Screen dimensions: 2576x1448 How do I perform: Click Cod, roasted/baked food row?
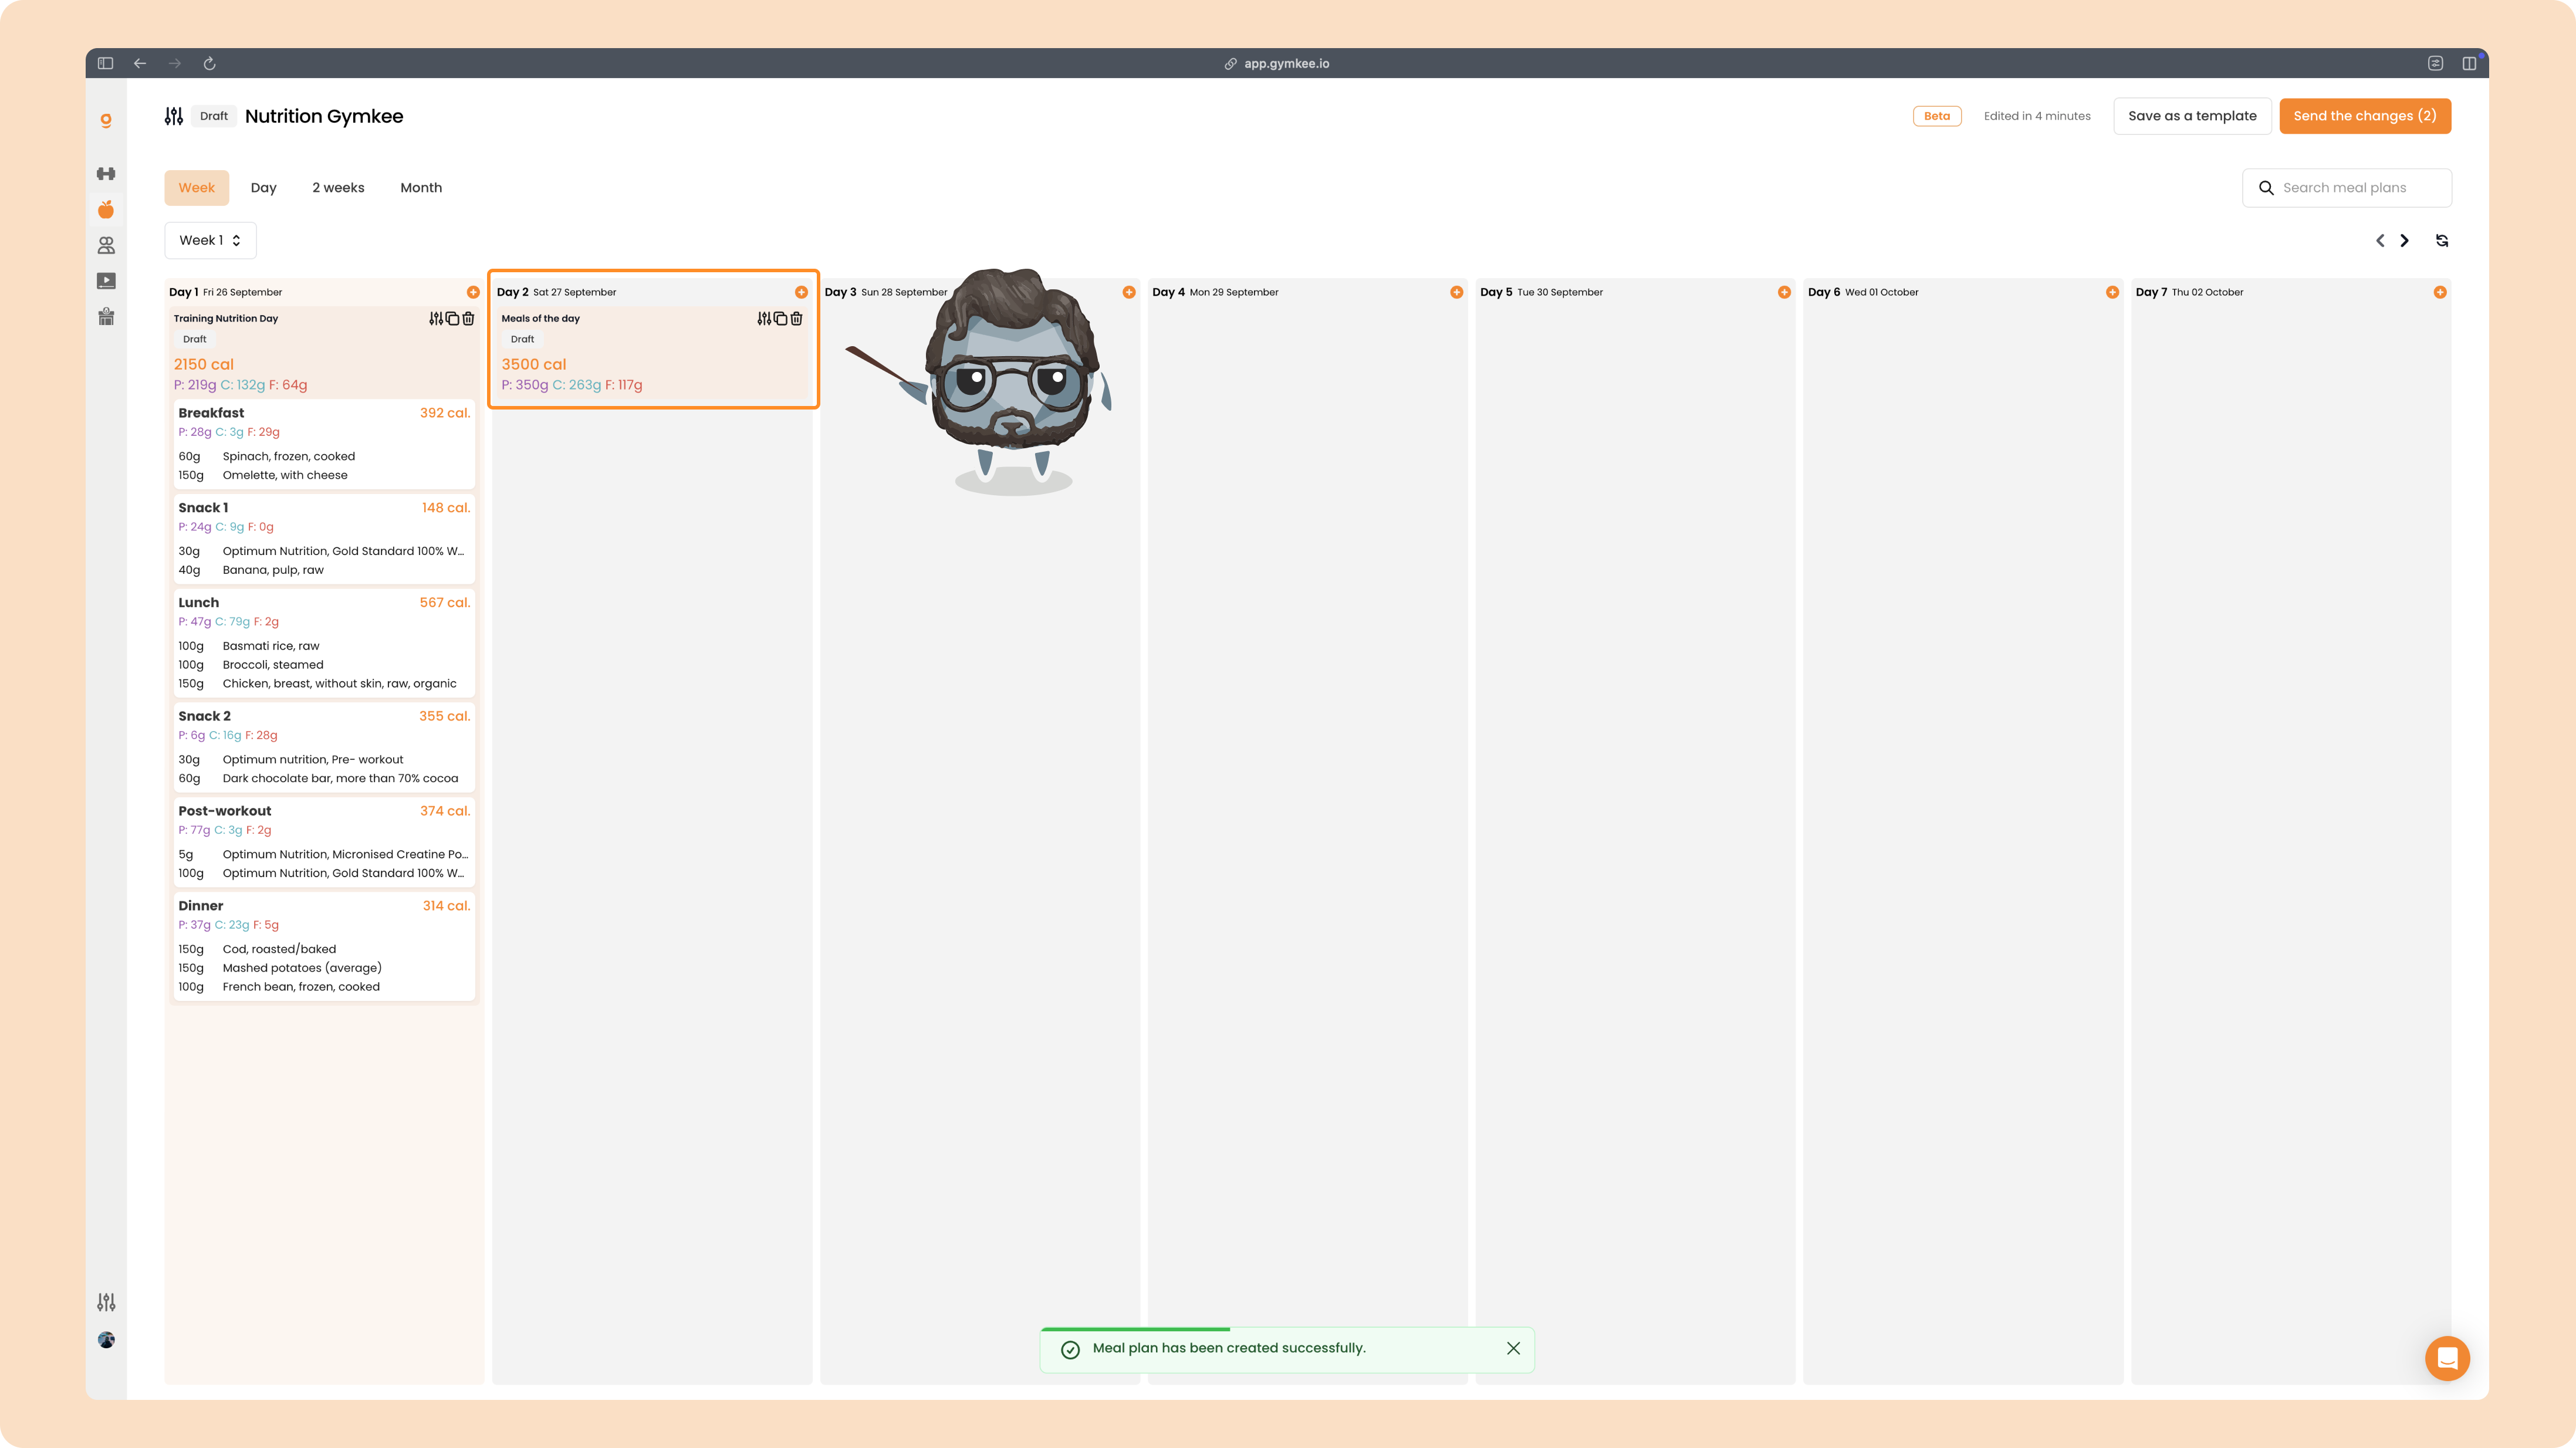[324, 949]
